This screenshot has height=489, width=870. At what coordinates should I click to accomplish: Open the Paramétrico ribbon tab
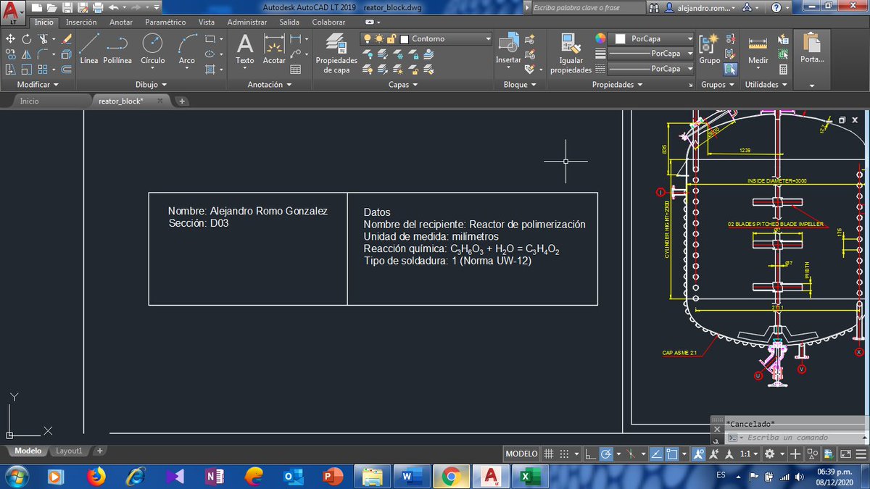165,22
